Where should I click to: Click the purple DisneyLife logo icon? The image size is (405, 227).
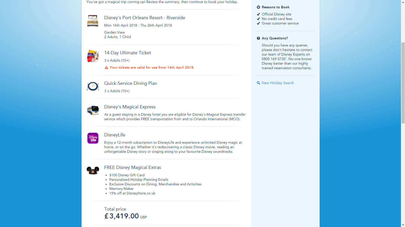click(93, 138)
